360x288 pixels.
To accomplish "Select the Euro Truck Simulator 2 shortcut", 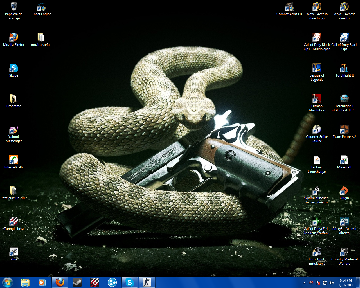I will 317,256.
